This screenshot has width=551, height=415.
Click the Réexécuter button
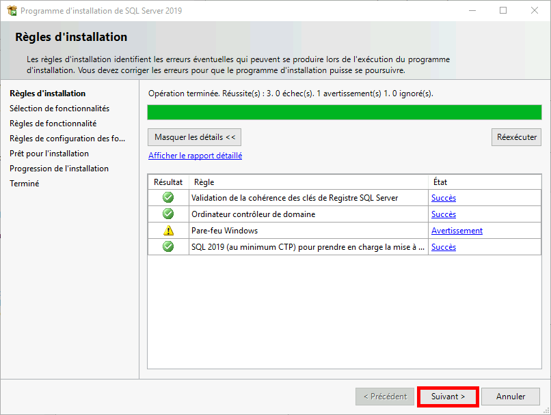[x=516, y=137]
